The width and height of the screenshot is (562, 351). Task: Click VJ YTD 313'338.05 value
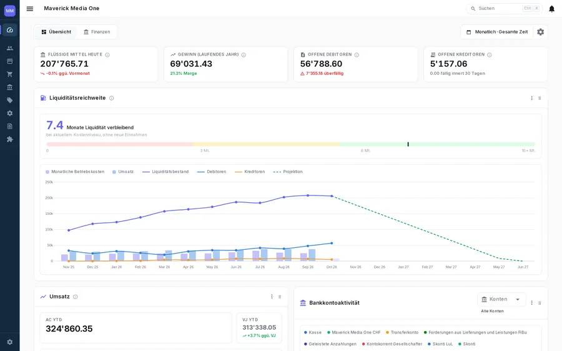pyautogui.click(x=259, y=327)
